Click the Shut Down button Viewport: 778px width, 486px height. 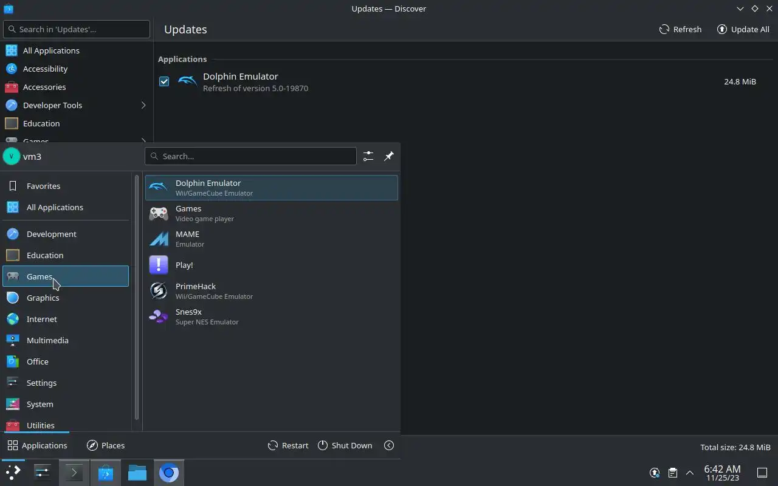tap(345, 445)
